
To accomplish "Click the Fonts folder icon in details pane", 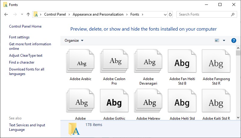I will point(74,129).
